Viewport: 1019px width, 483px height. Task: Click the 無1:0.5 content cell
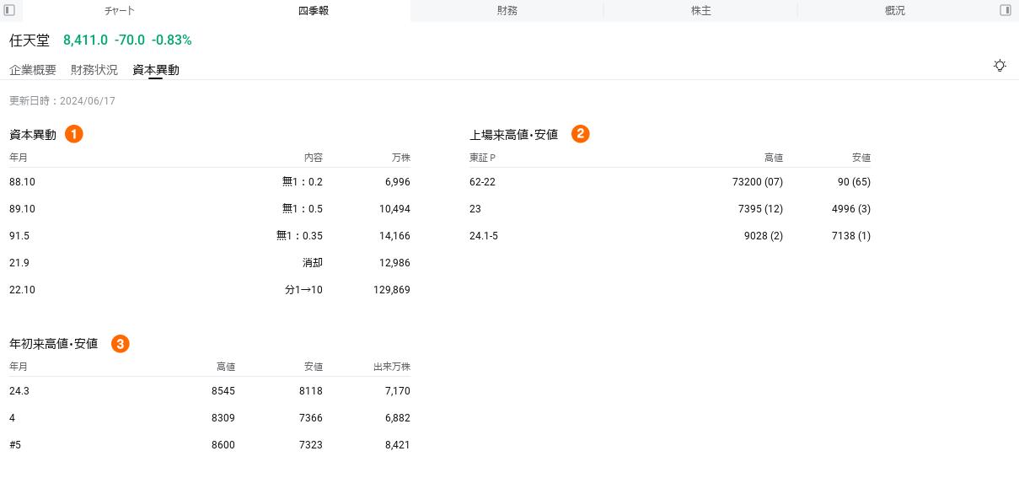click(303, 209)
